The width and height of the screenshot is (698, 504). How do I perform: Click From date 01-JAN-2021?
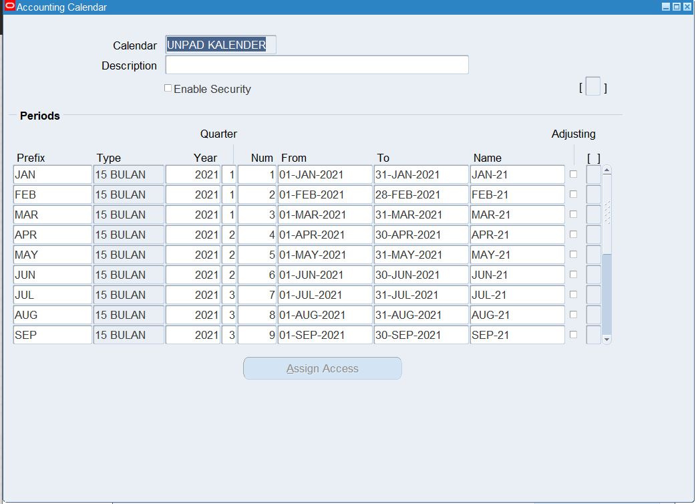[x=325, y=174]
